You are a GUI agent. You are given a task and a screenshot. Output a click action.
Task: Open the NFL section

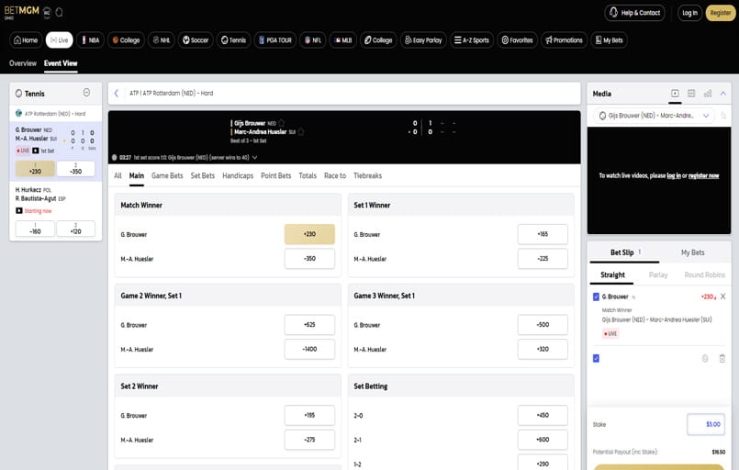tap(312, 40)
